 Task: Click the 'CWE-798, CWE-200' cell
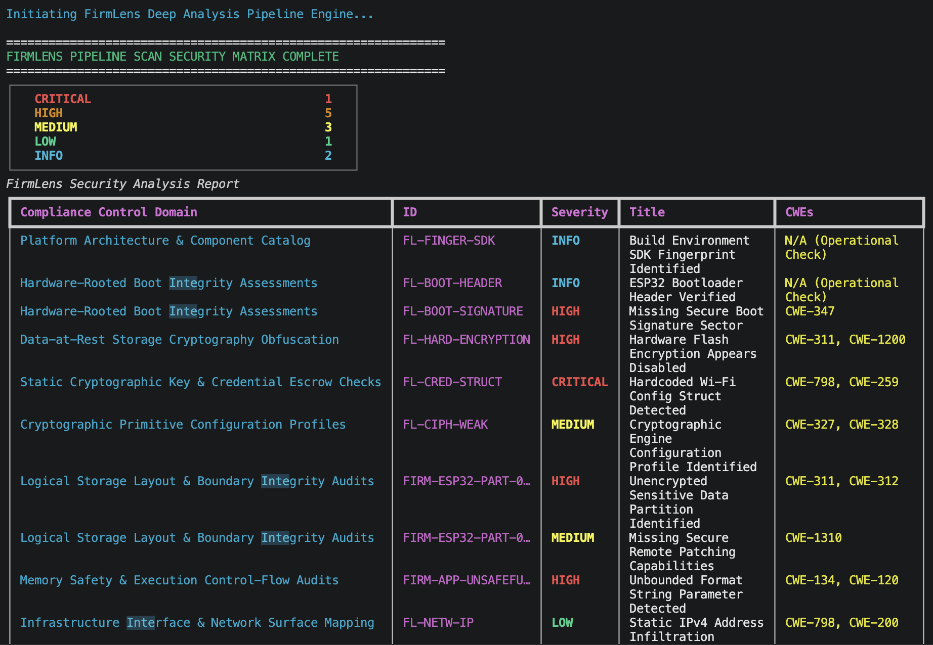click(842, 623)
